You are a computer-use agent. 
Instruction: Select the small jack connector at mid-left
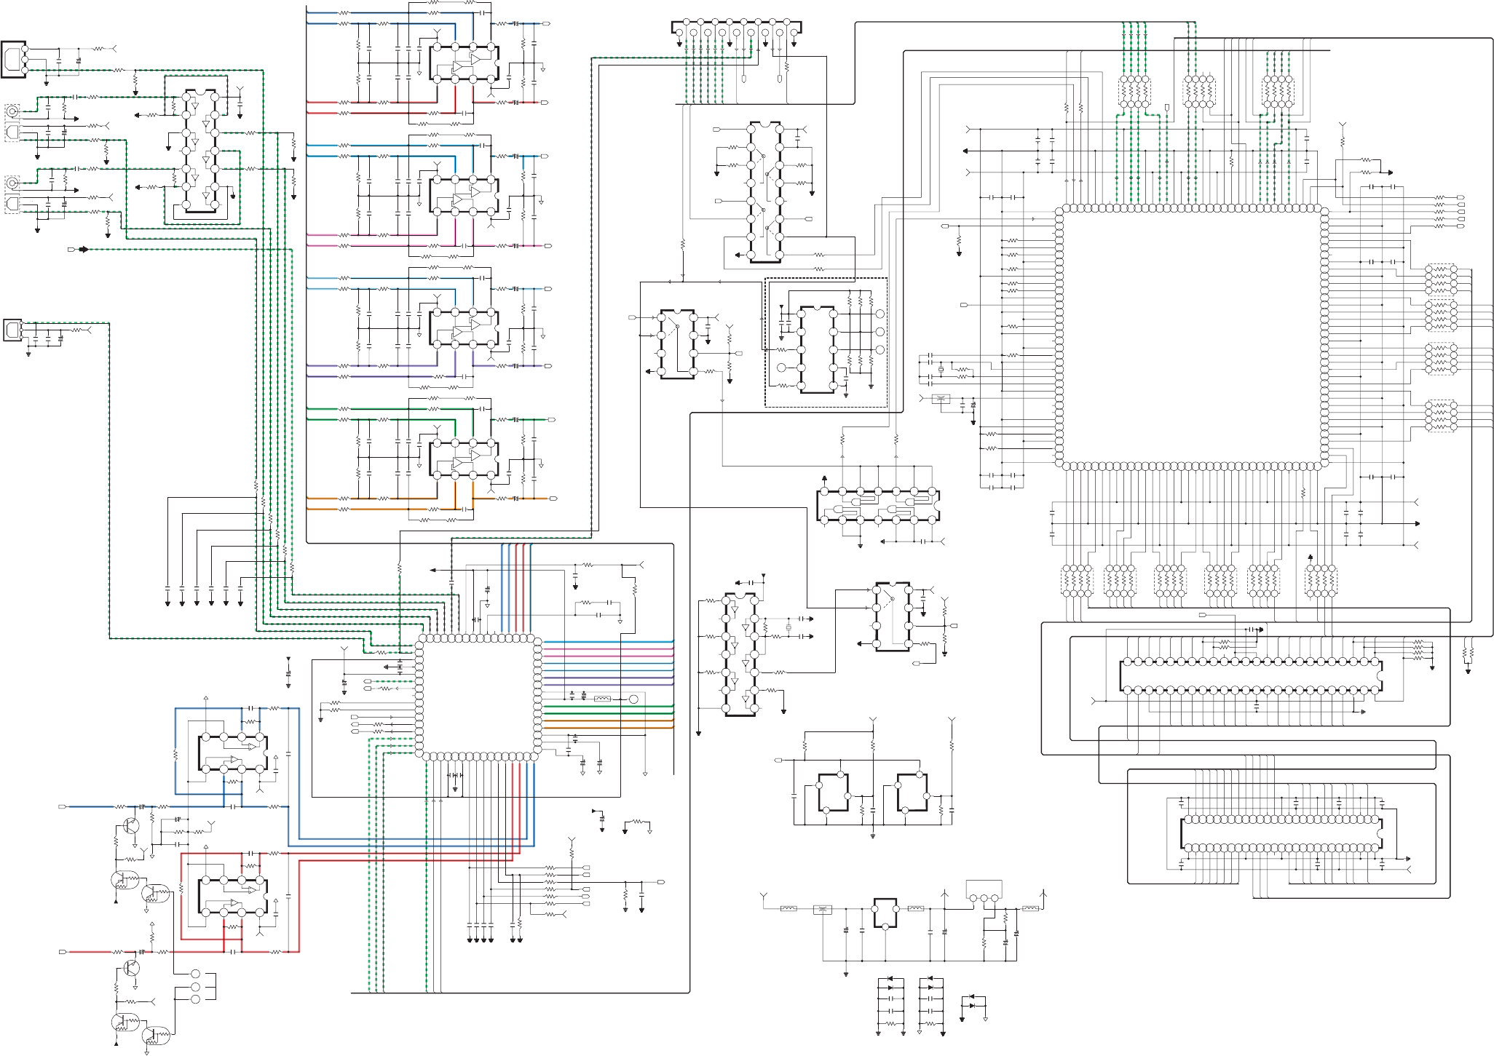click(13, 330)
